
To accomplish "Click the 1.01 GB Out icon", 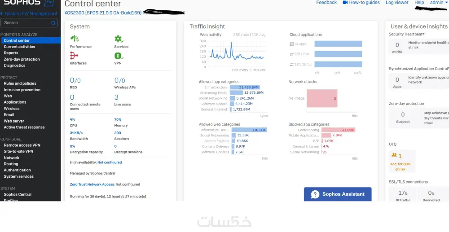I will 292,64.
